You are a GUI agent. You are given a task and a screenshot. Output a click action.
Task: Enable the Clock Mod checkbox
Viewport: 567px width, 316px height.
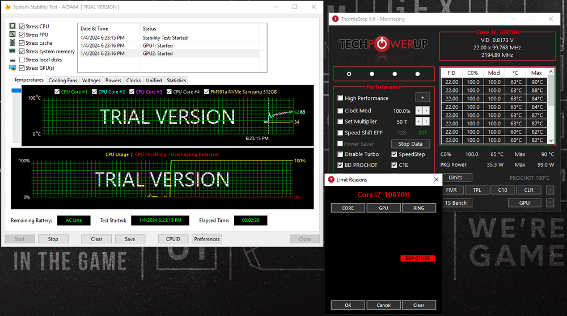340,111
